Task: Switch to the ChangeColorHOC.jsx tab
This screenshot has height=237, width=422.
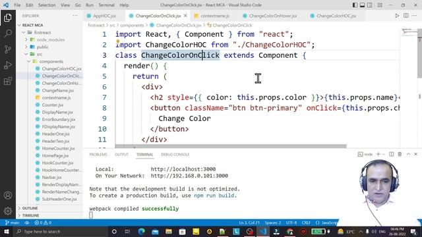Action: (336, 16)
